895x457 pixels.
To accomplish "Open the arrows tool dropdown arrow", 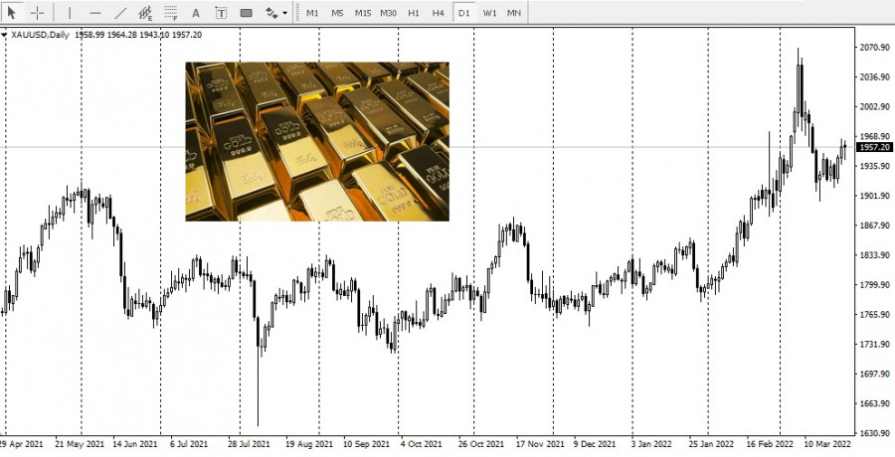I will coord(284,13).
